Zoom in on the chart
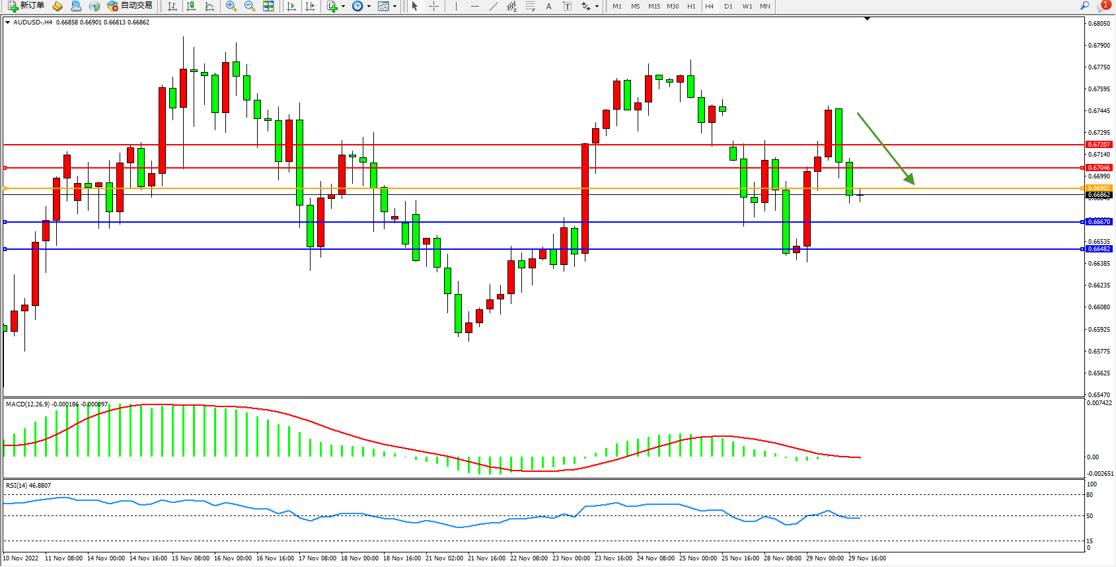Screen dimensions: 1116x567 coord(231,6)
